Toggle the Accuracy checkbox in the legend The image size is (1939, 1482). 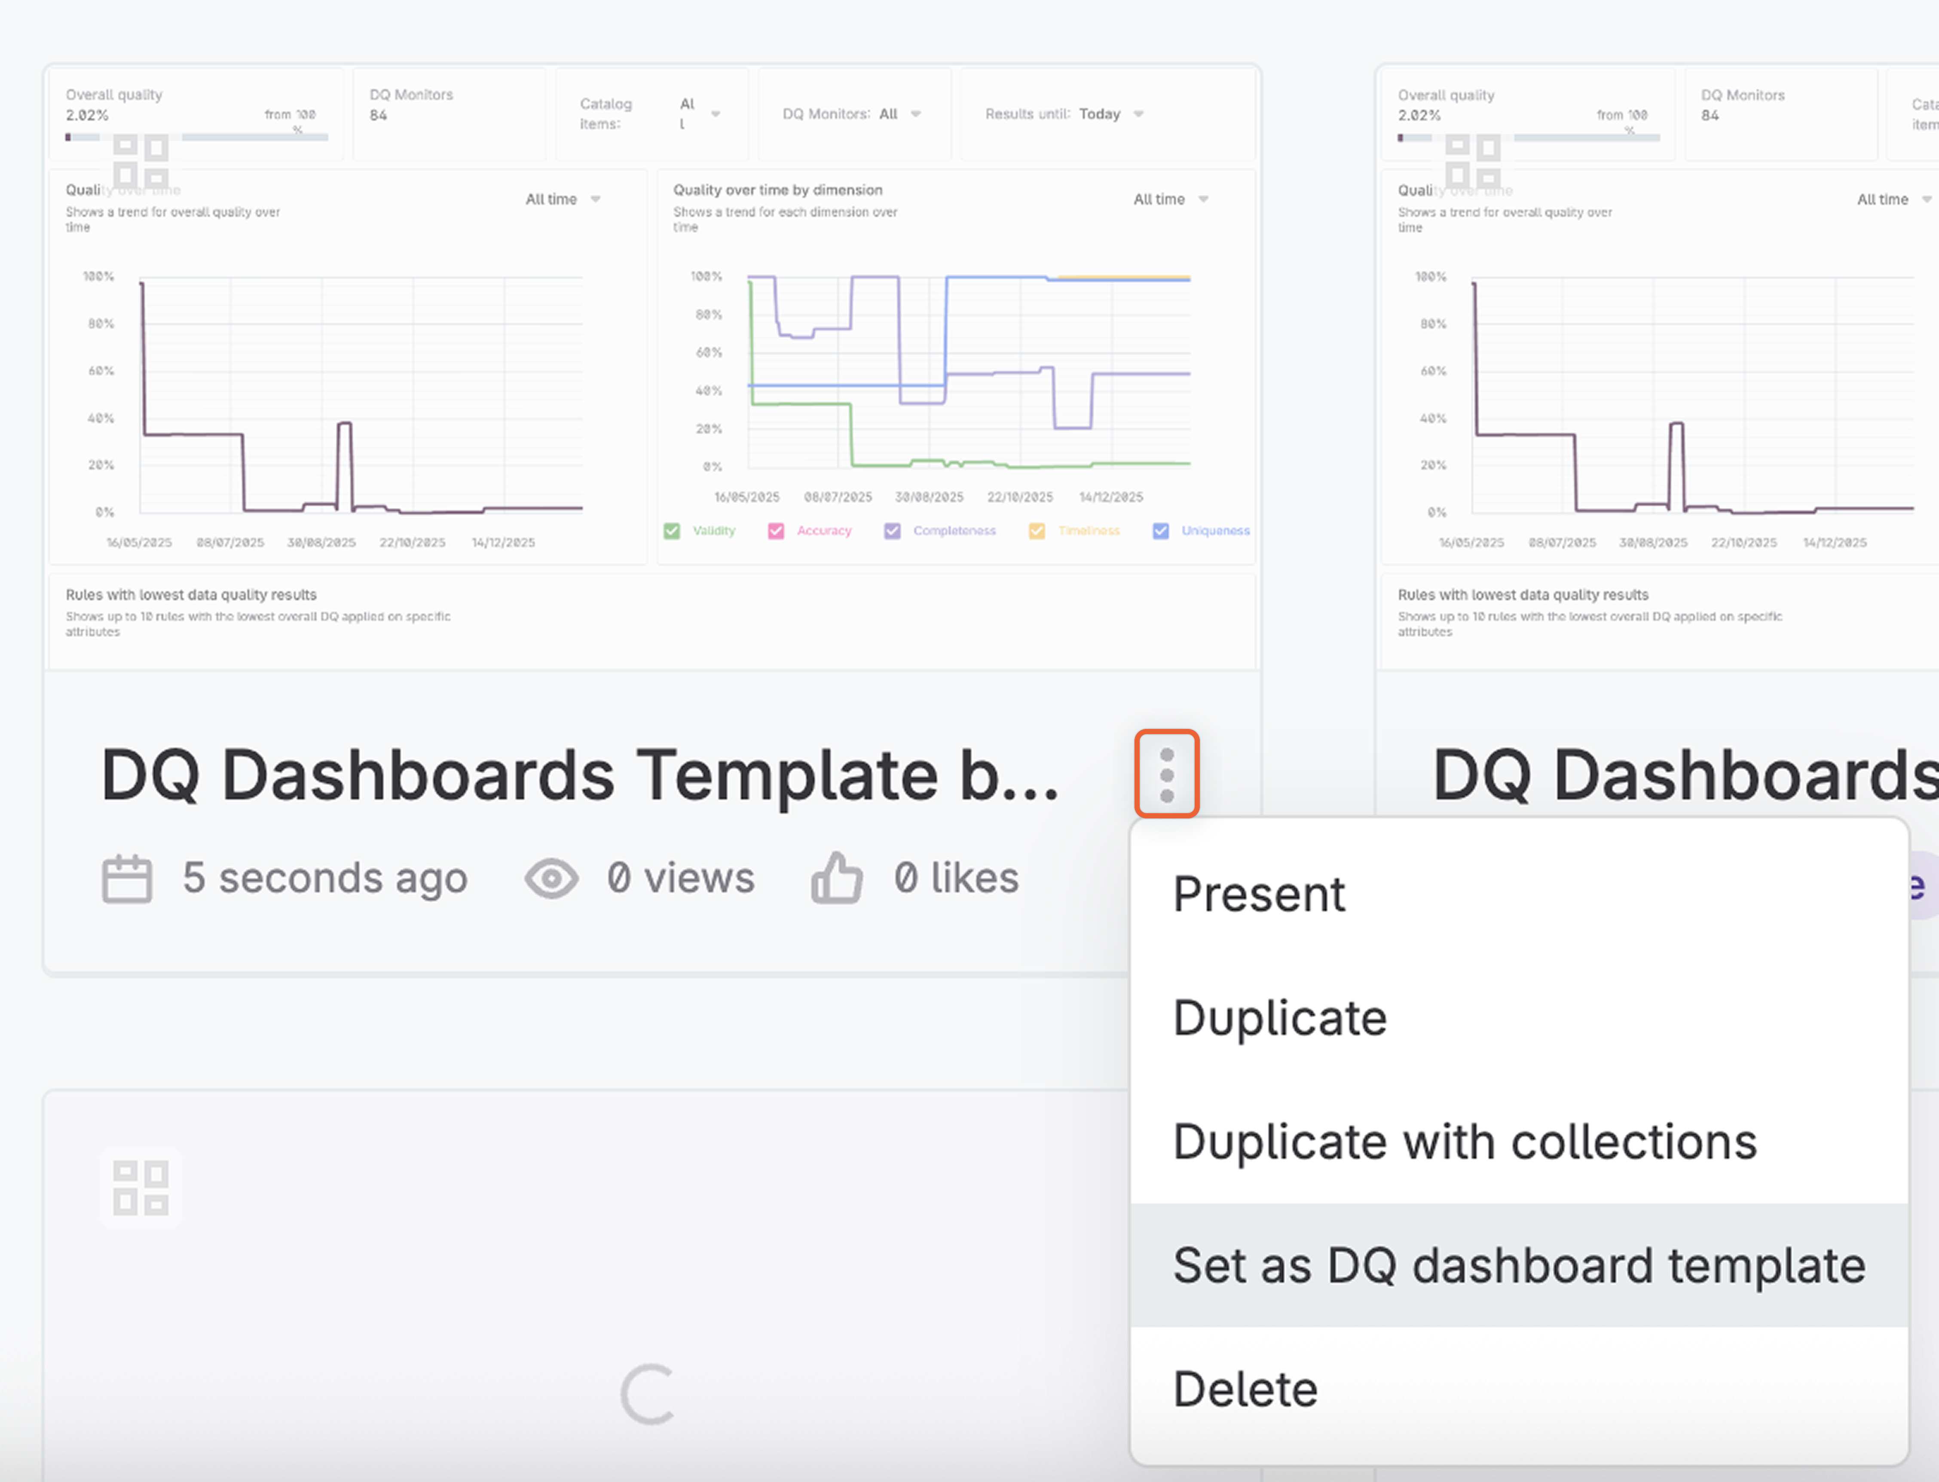776,530
